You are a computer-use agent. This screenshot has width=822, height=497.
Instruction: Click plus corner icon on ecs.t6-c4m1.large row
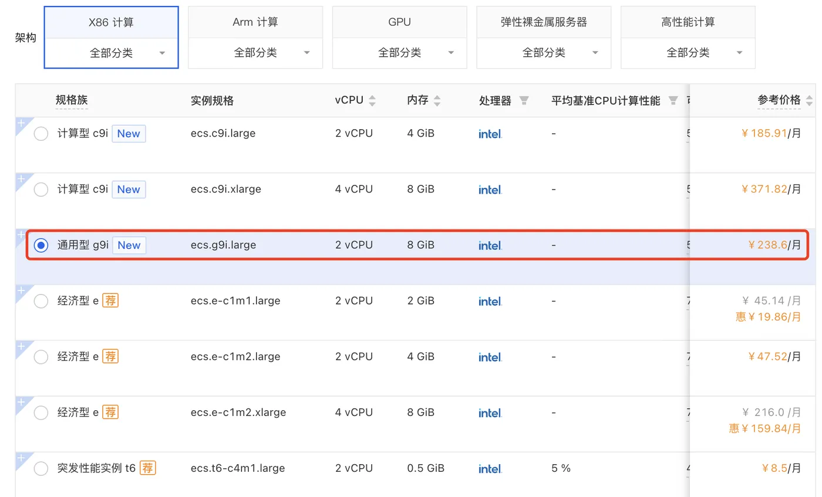(21, 457)
